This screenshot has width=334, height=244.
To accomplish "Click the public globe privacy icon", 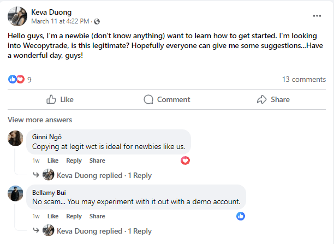I will coord(97,21).
